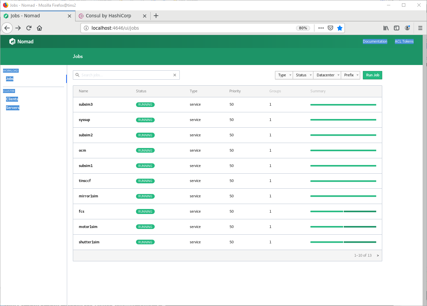427x306 pixels.
Task: Click the blue bookmark star icon
Action: coord(339,28)
